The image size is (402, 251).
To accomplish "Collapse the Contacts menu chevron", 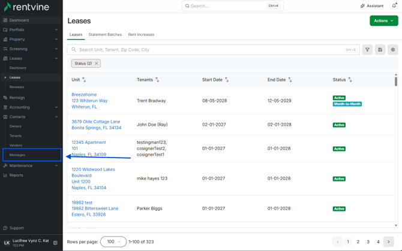I will [56, 117].
